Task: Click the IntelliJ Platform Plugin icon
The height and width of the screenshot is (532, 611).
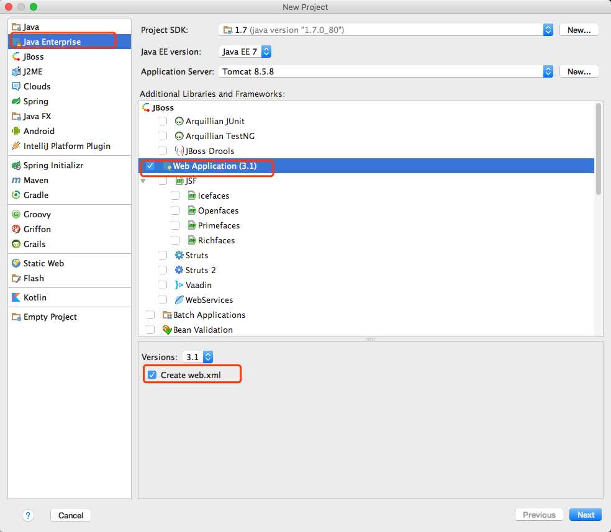Action: pyautogui.click(x=16, y=146)
